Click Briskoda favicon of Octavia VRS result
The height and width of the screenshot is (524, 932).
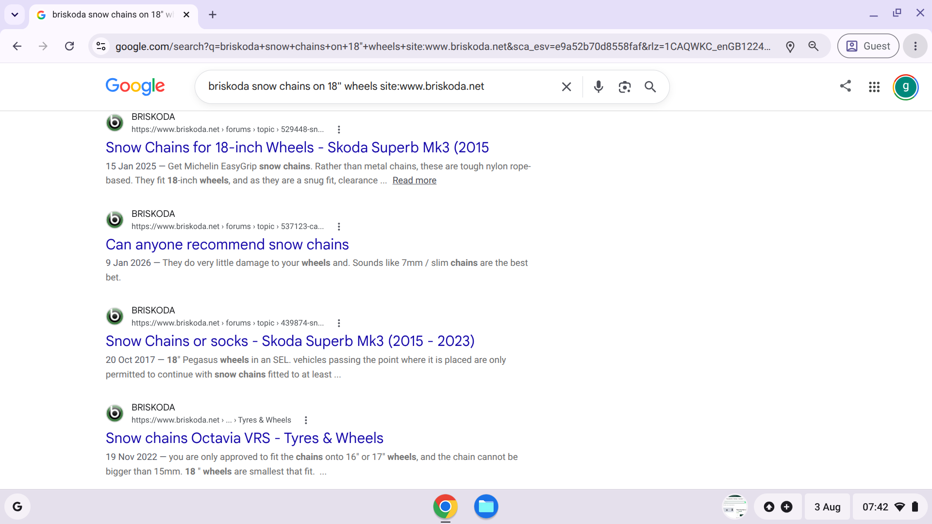click(115, 413)
